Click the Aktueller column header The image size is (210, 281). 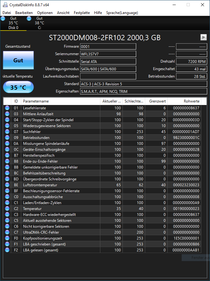pyautogui.click(x=112, y=101)
